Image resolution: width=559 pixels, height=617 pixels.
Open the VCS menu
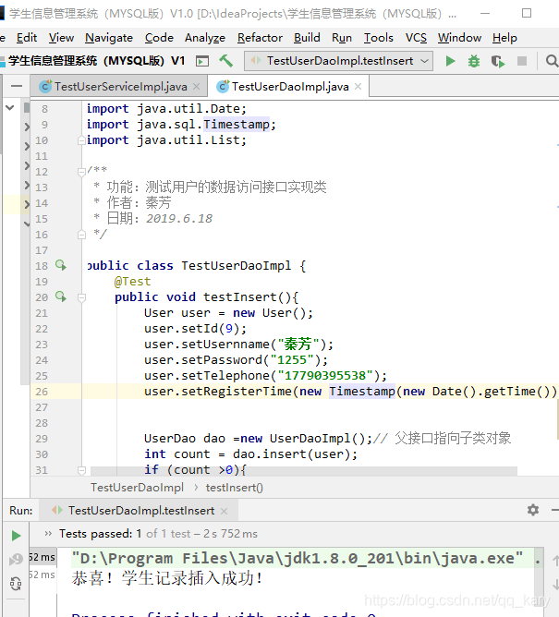point(416,38)
